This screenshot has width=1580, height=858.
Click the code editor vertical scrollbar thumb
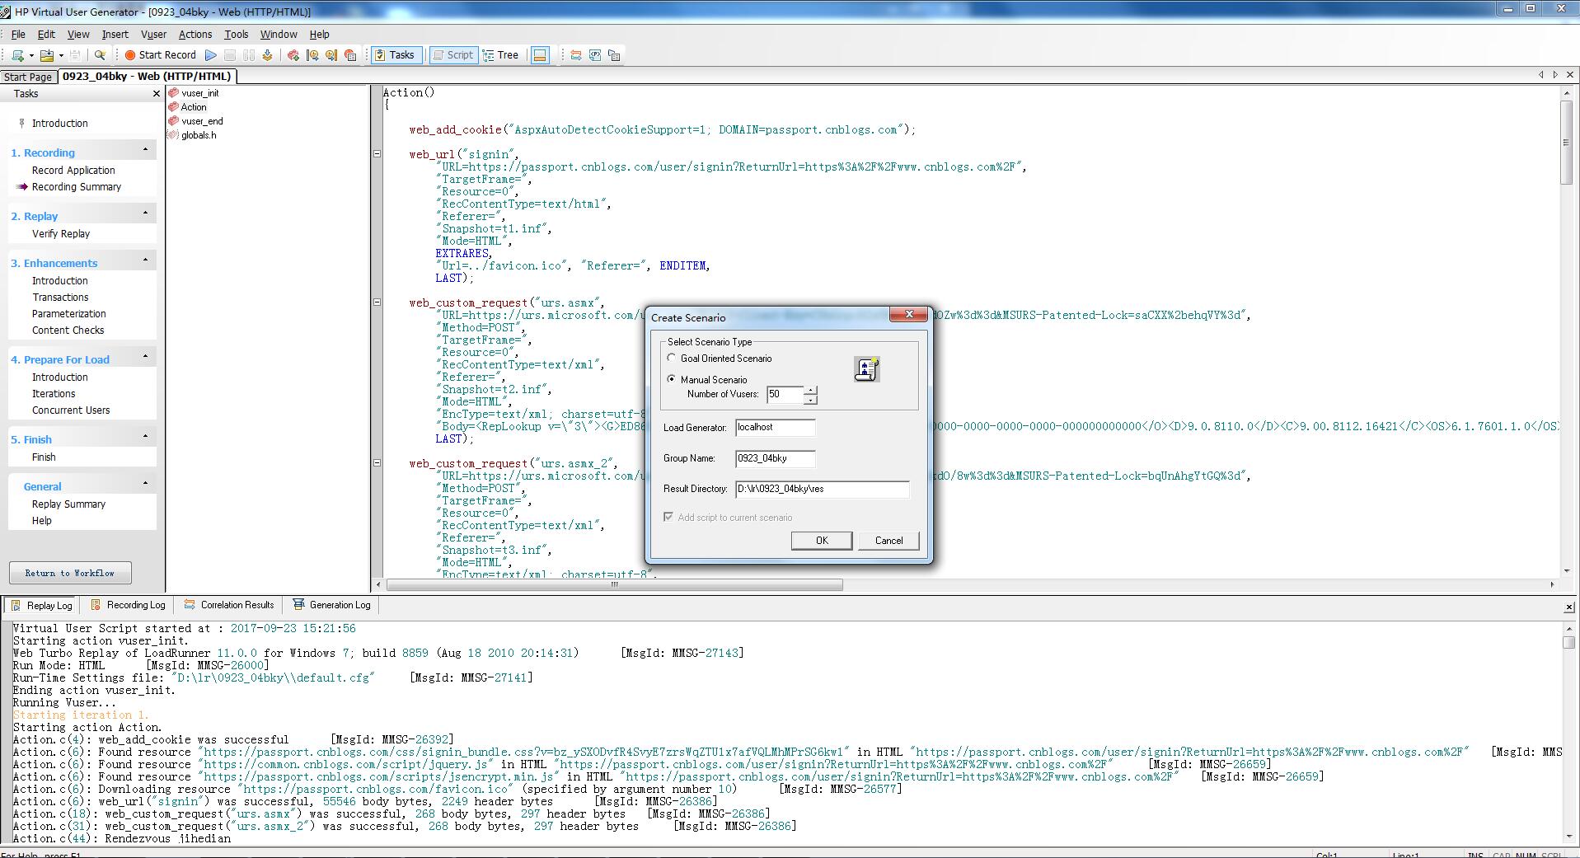pos(1566,143)
